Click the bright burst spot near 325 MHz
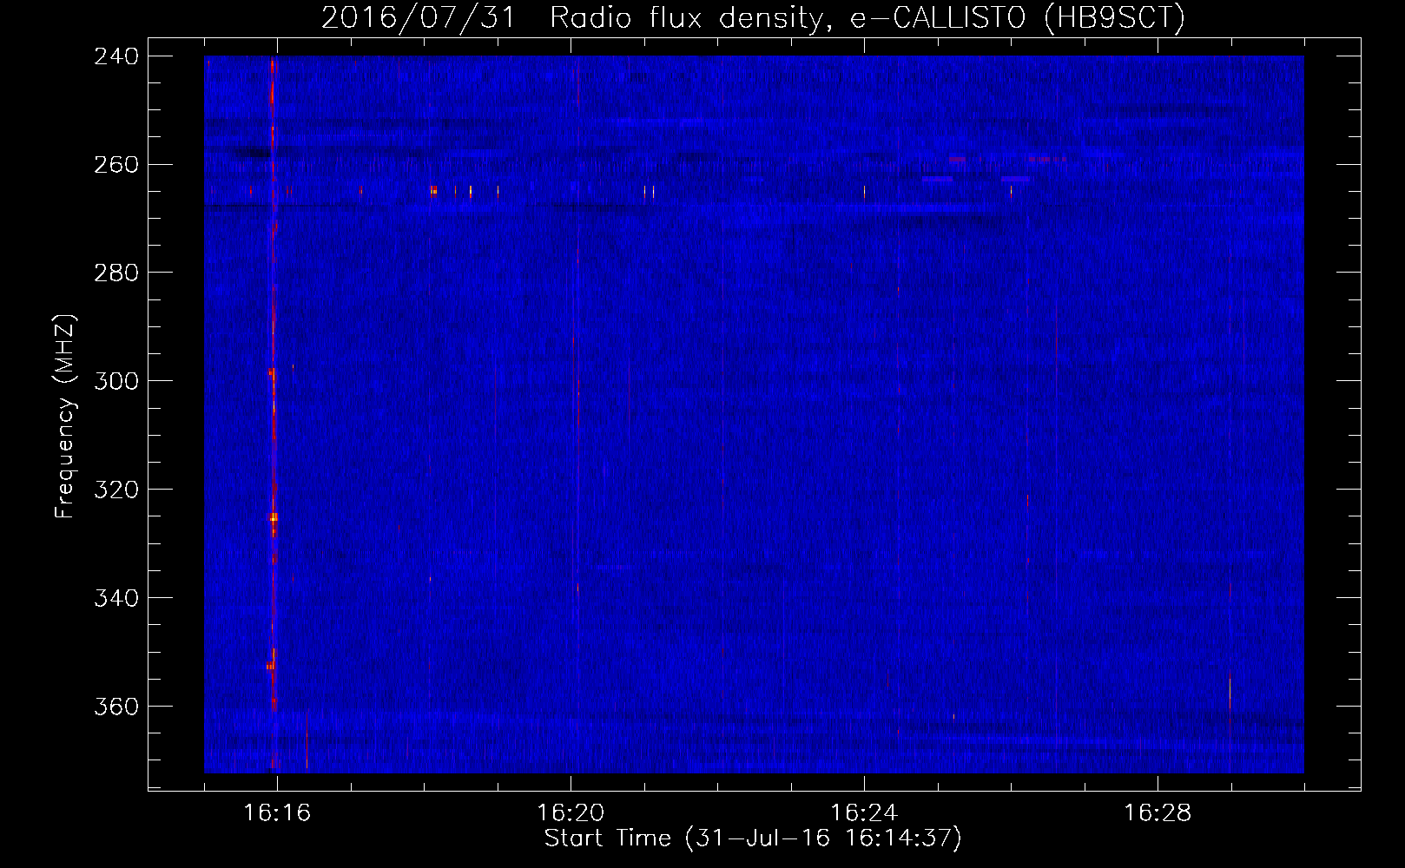Screen dimensions: 1405x868 (274, 517)
